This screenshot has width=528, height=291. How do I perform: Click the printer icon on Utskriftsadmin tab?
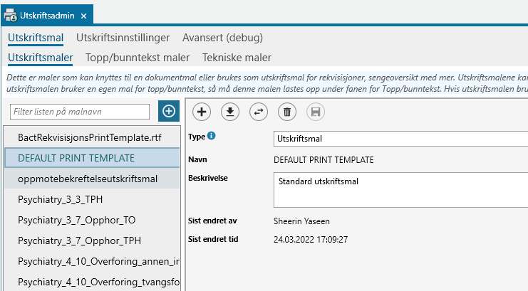pyautogui.click(x=12, y=15)
